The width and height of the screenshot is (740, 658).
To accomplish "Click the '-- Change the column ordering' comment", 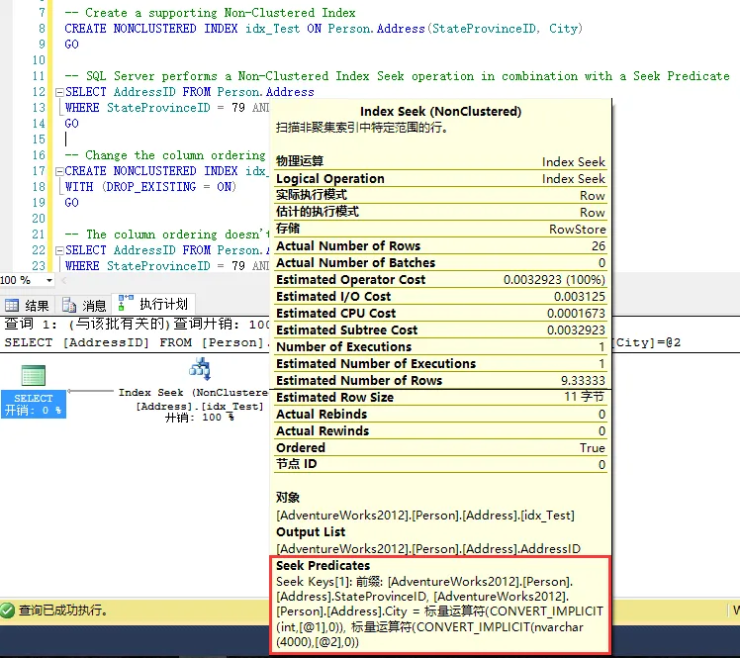I will pyautogui.click(x=165, y=155).
